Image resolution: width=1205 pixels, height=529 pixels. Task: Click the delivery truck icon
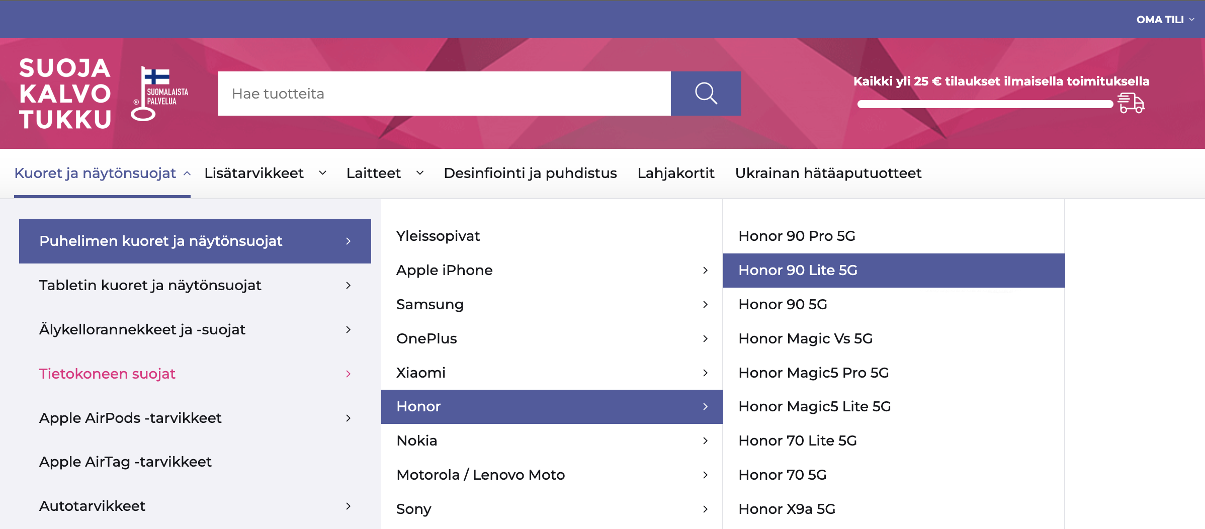pos(1131,103)
